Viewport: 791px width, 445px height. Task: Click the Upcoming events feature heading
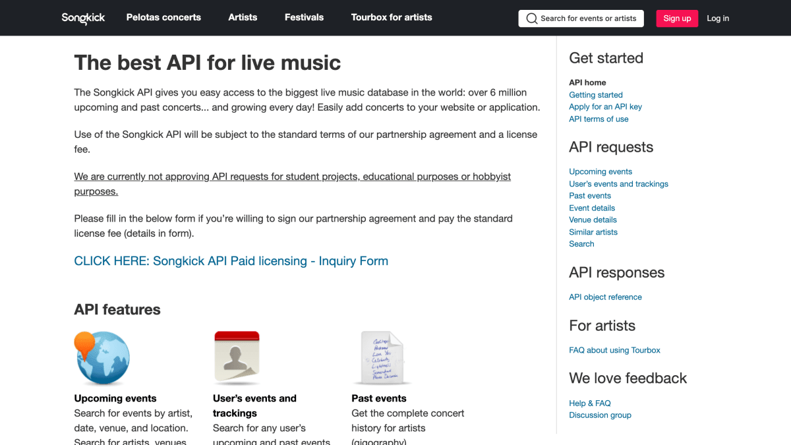(115, 398)
